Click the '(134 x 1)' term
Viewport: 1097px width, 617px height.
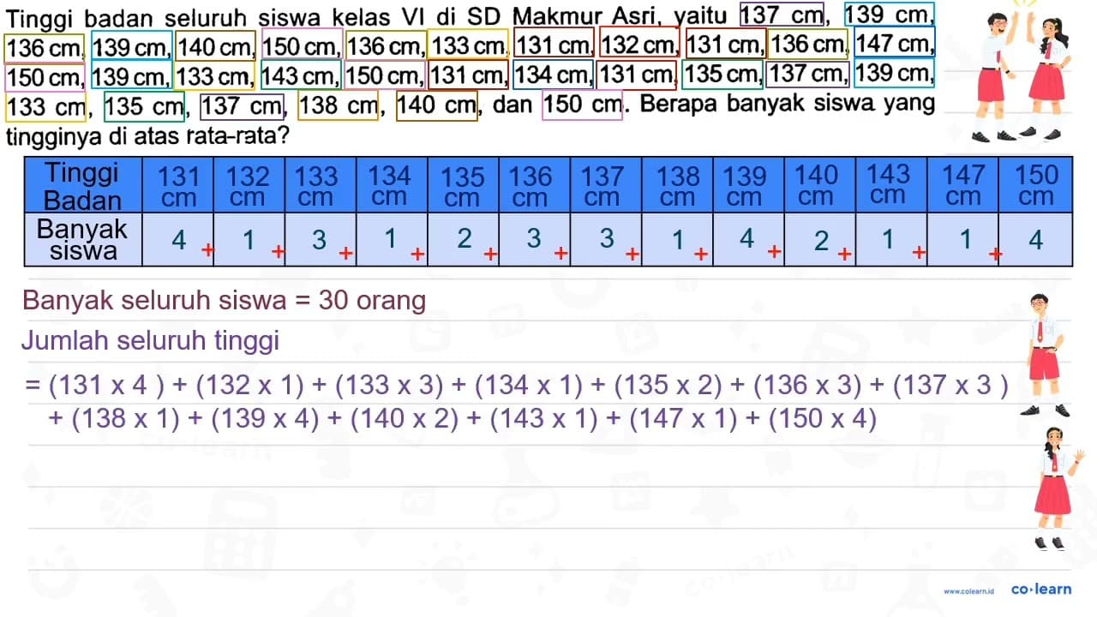click(x=529, y=385)
